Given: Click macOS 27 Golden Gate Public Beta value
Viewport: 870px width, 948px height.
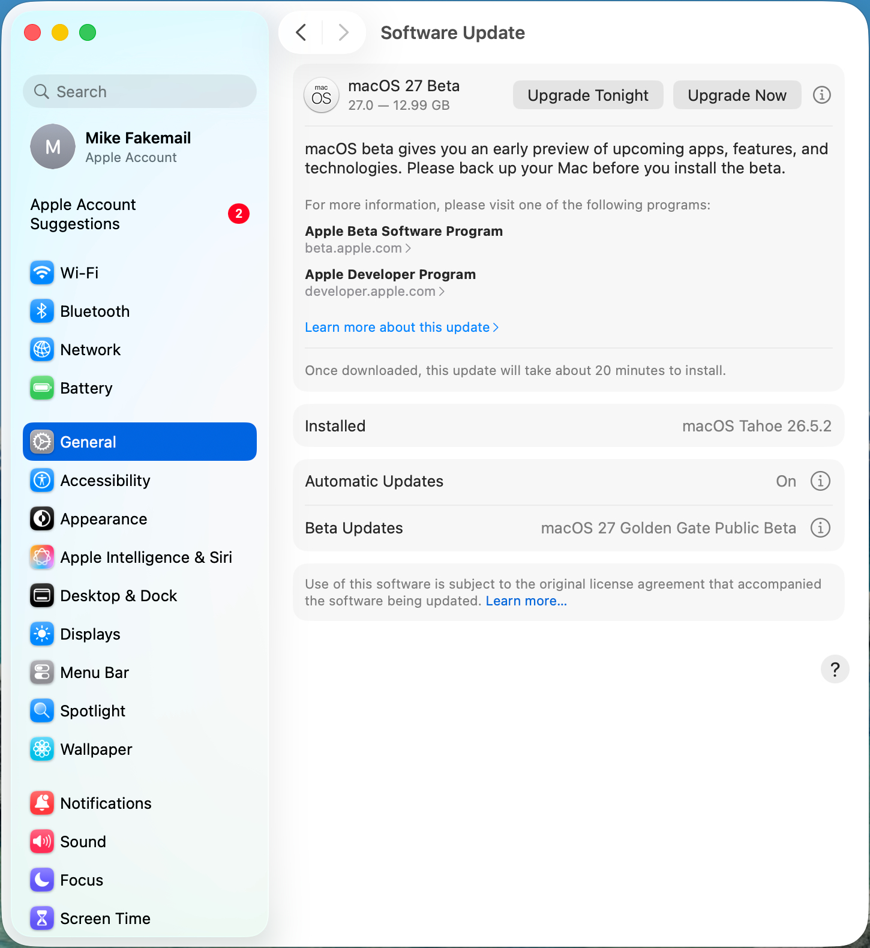Looking at the screenshot, I should [668, 528].
